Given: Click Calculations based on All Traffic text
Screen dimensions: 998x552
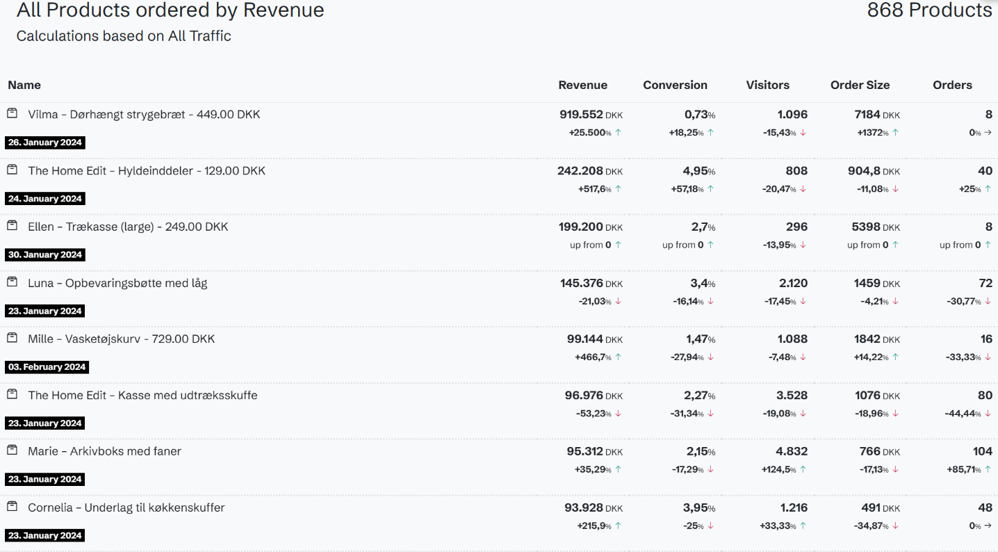Looking at the screenshot, I should [x=124, y=36].
